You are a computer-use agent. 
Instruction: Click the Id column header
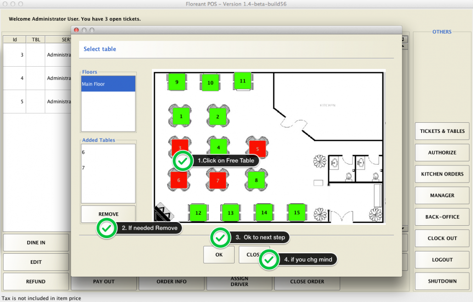(15, 40)
